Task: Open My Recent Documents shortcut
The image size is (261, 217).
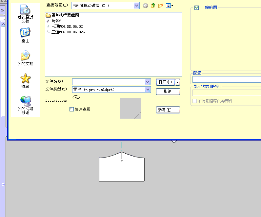Action: (25, 14)
